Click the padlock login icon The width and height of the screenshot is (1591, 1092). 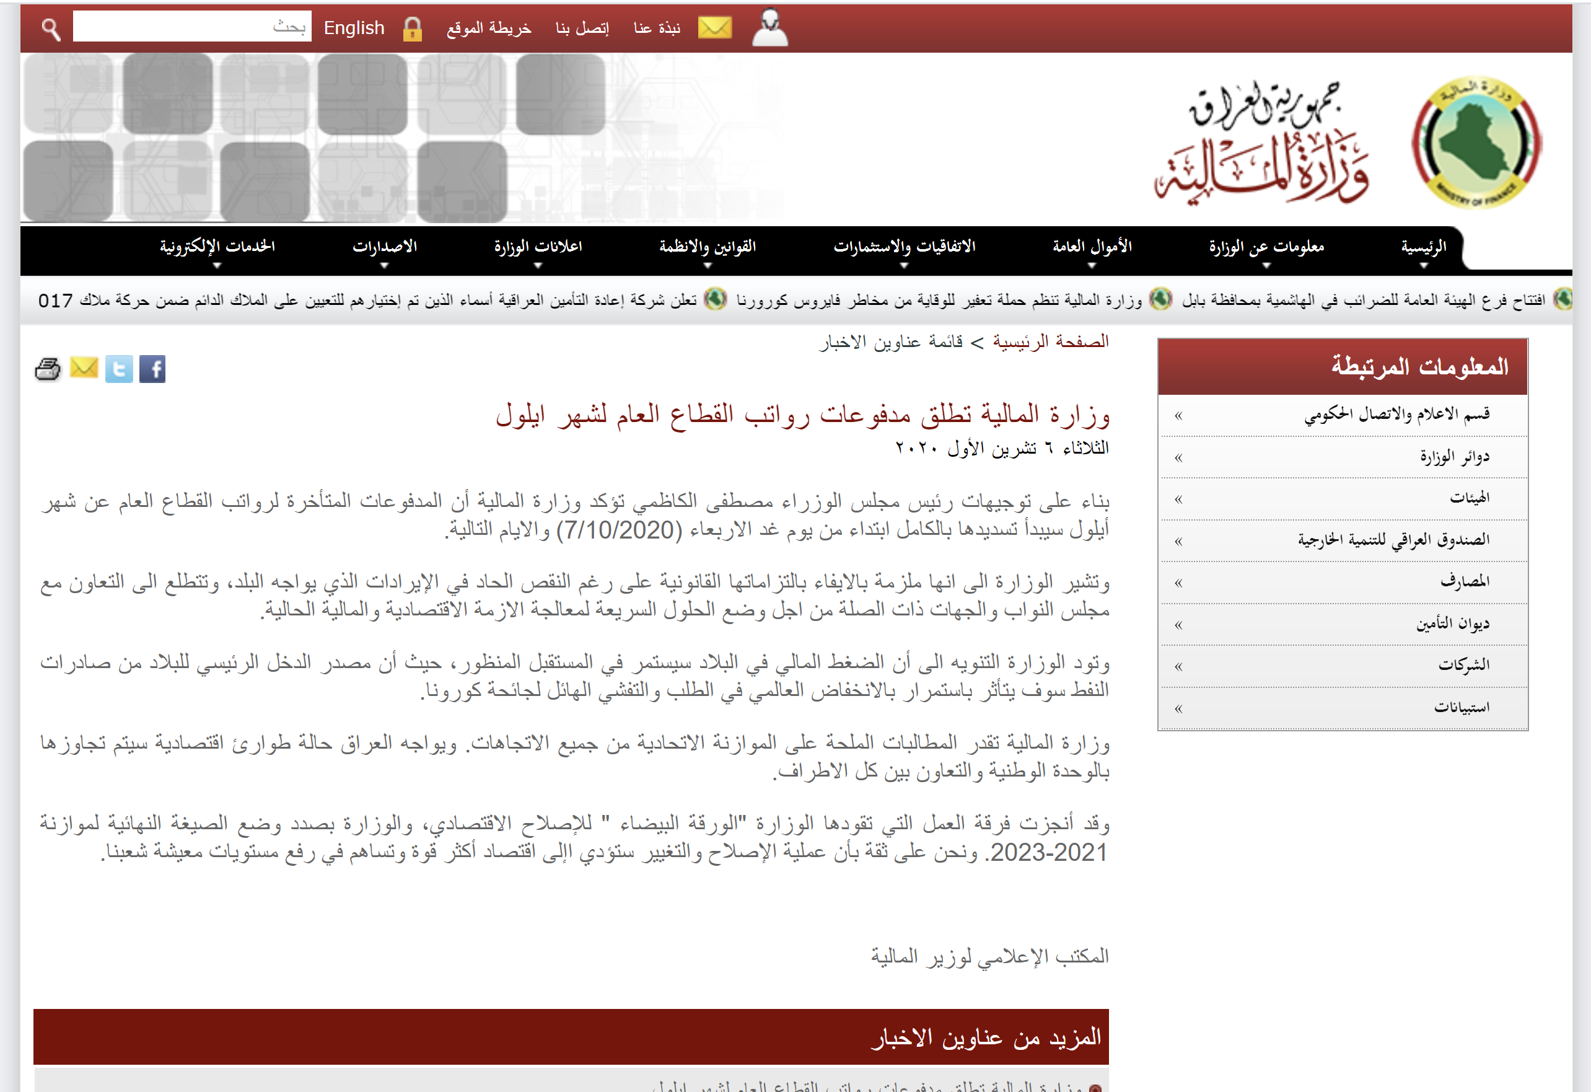412,29
